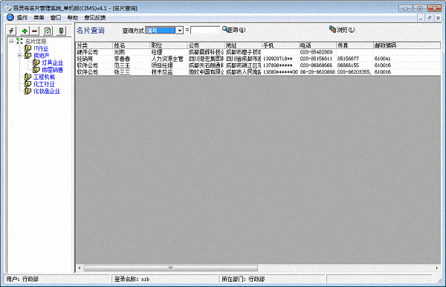Select the IT行业 tree category
The height and width of the screenshot is (287, 446).
(41, 48)
